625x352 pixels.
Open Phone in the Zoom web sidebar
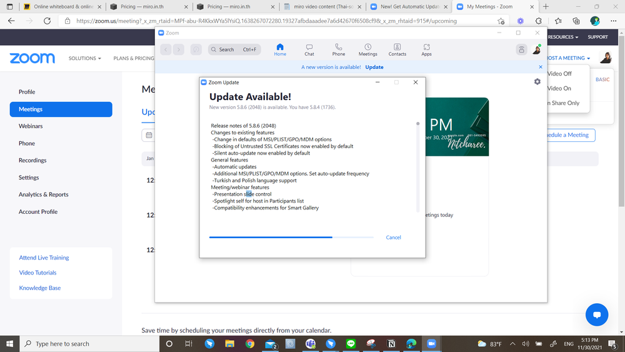[x=27, y=143]
